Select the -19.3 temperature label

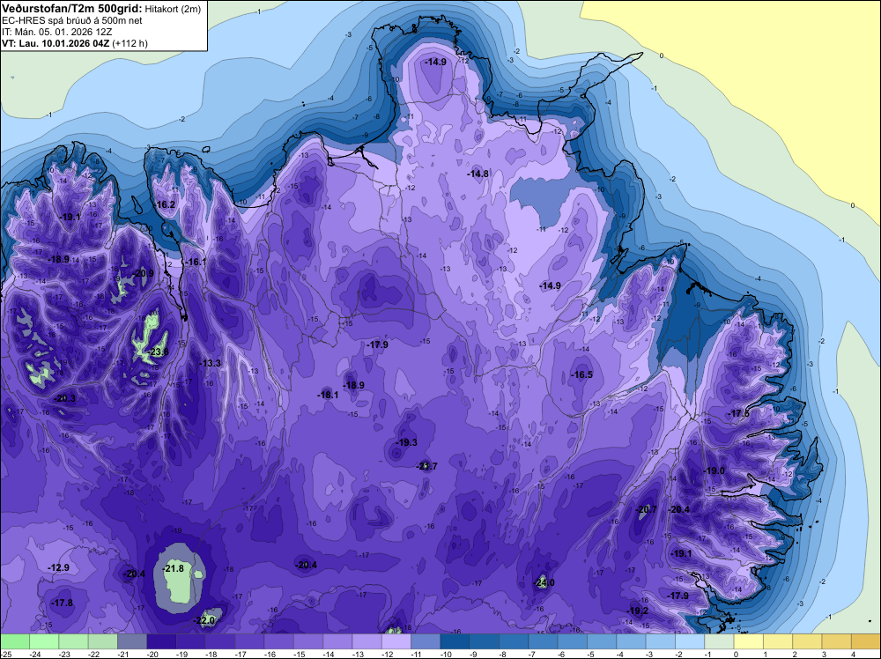coord(406,442)
